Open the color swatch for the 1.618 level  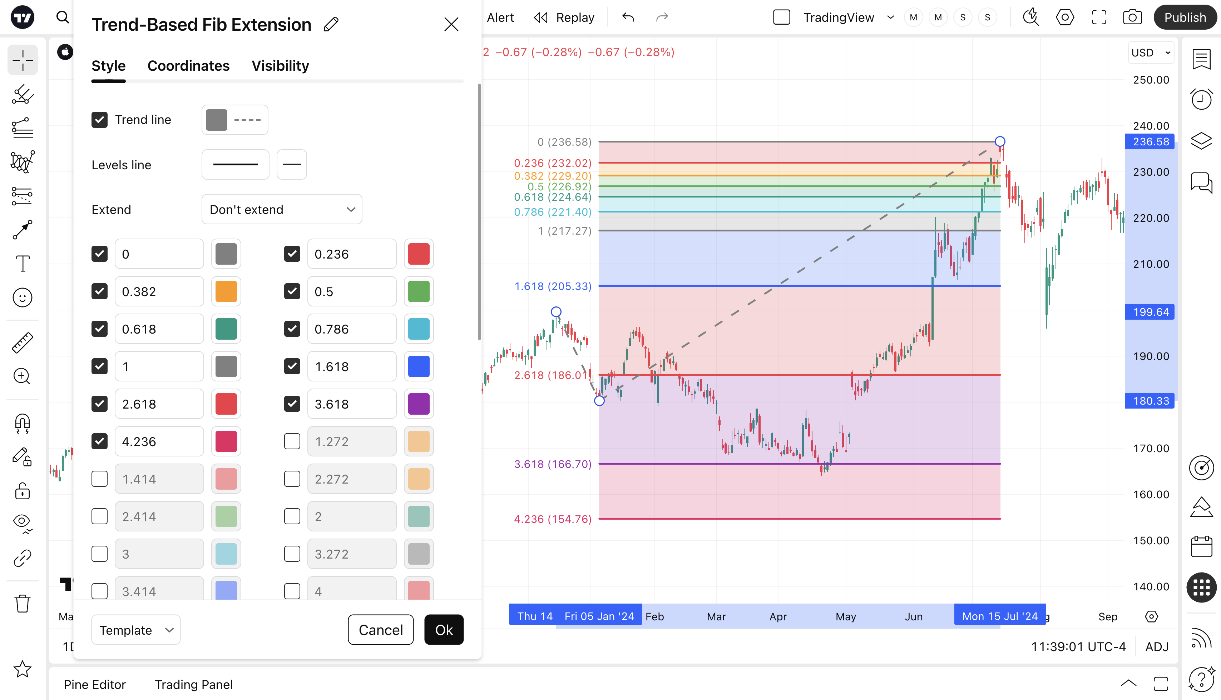pyautogui.click(x=419, y=367)
